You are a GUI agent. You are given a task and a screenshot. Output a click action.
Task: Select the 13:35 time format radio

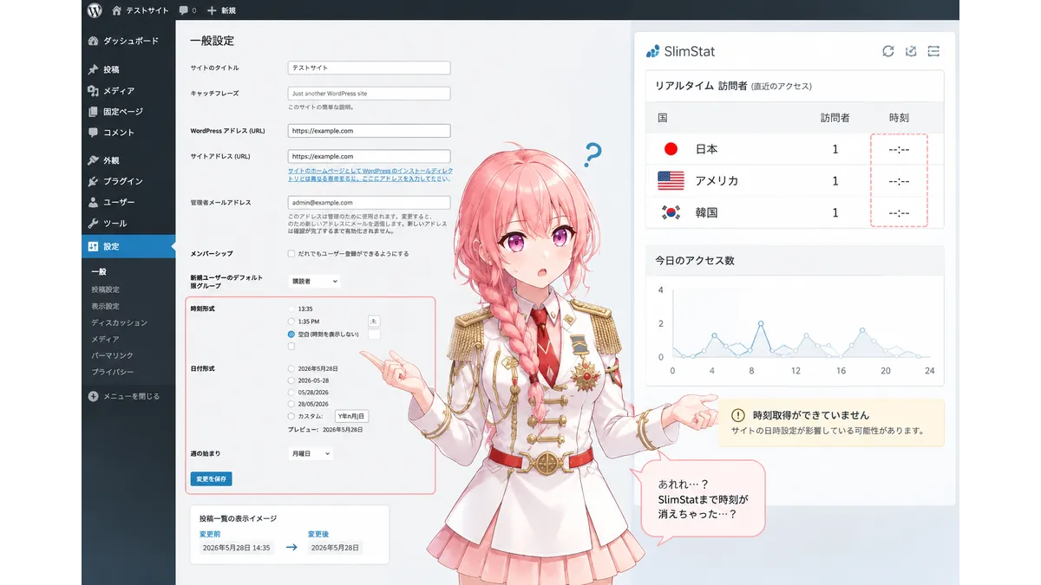291,309
